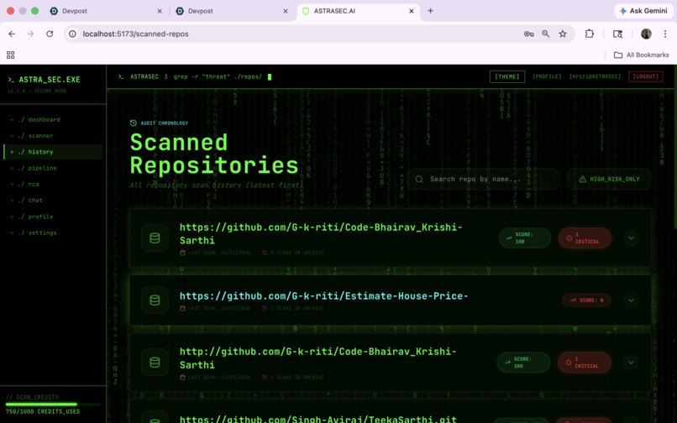The image size is (677, 423).
Task: Open the Chrome three-dot menu
Action: [665, 34]
